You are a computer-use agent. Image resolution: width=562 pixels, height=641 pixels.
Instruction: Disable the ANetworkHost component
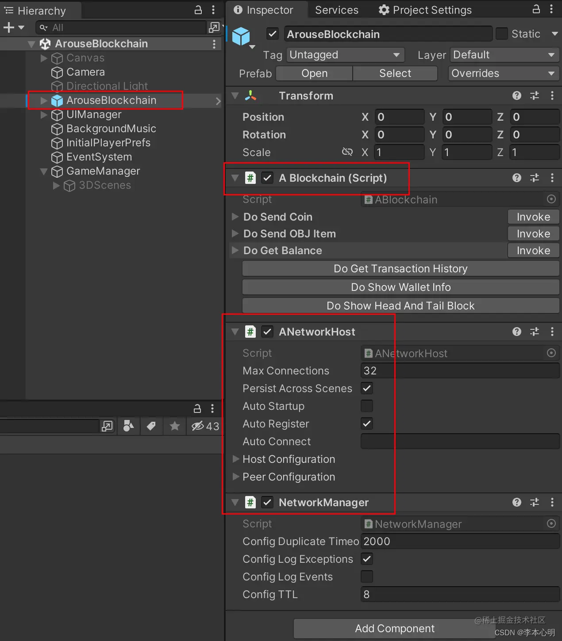click(267, 332)
